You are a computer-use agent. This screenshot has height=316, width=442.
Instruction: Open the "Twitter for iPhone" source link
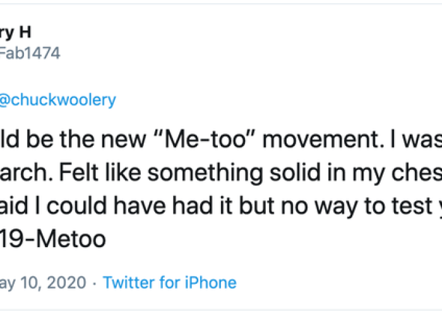coord(169,282)
